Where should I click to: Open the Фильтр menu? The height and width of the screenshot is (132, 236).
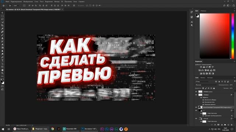coord(57,1)
